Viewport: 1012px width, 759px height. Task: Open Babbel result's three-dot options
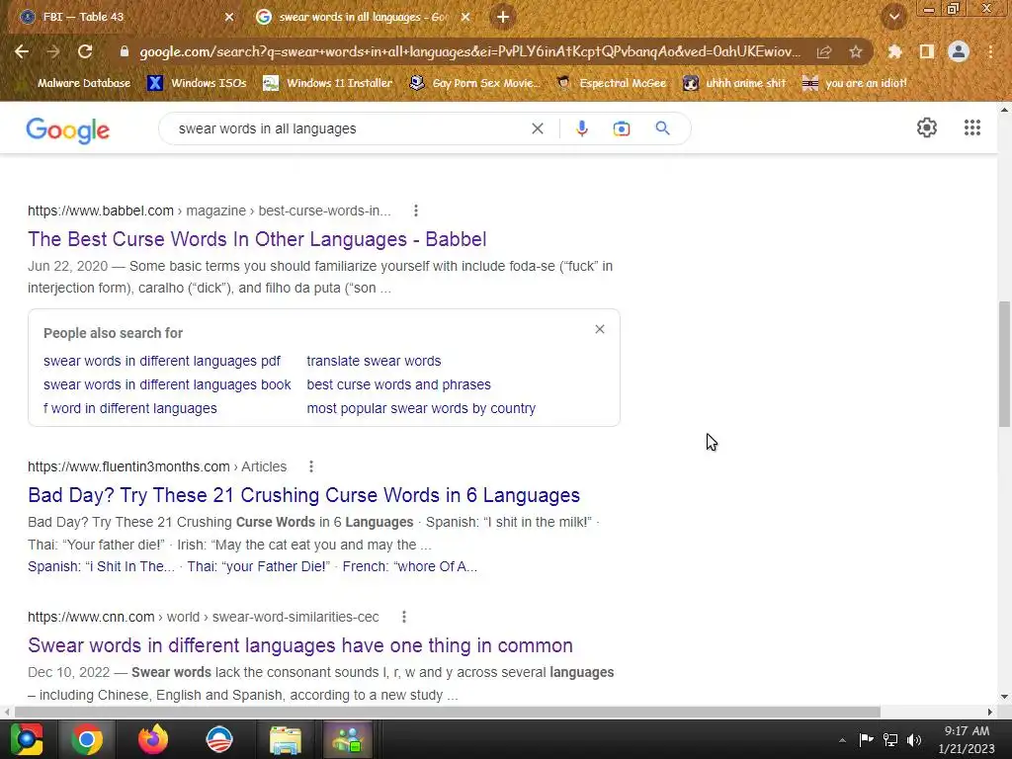click(416, 211)
